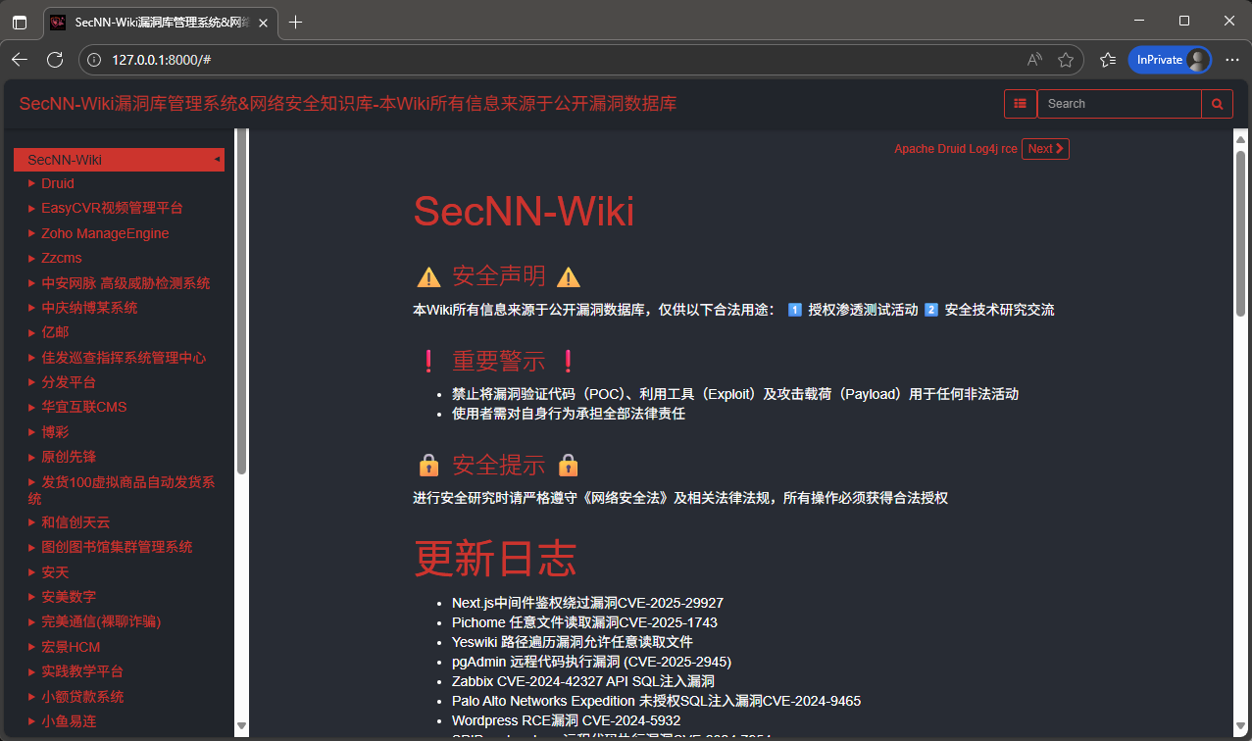Open a new tab with the plus button
The image size is (1252, 741).
tap(296, 22)
